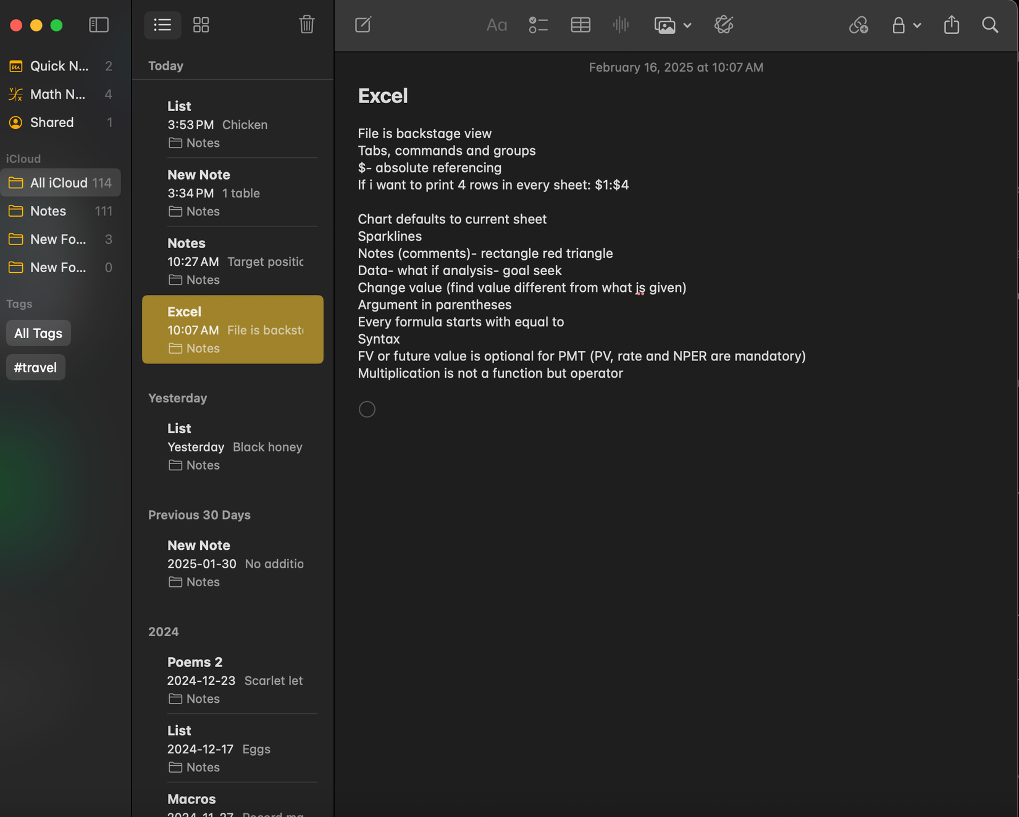Select the Quick Notes folder
The height and width of the screenshot is (817, 1019).
59,66
